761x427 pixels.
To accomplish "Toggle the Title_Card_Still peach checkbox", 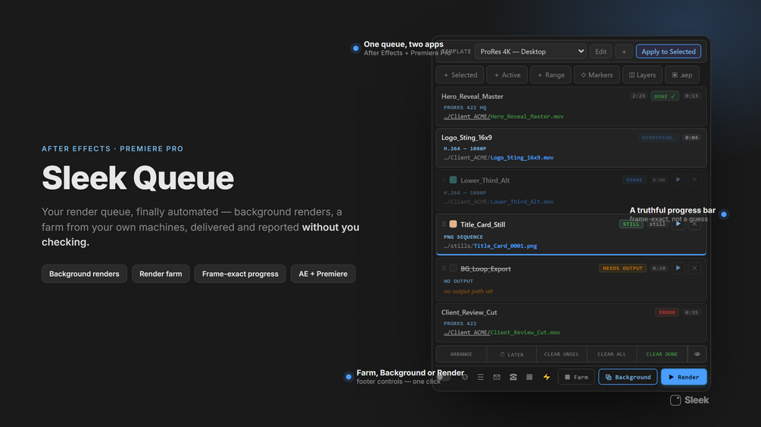I will coord(453,224).
